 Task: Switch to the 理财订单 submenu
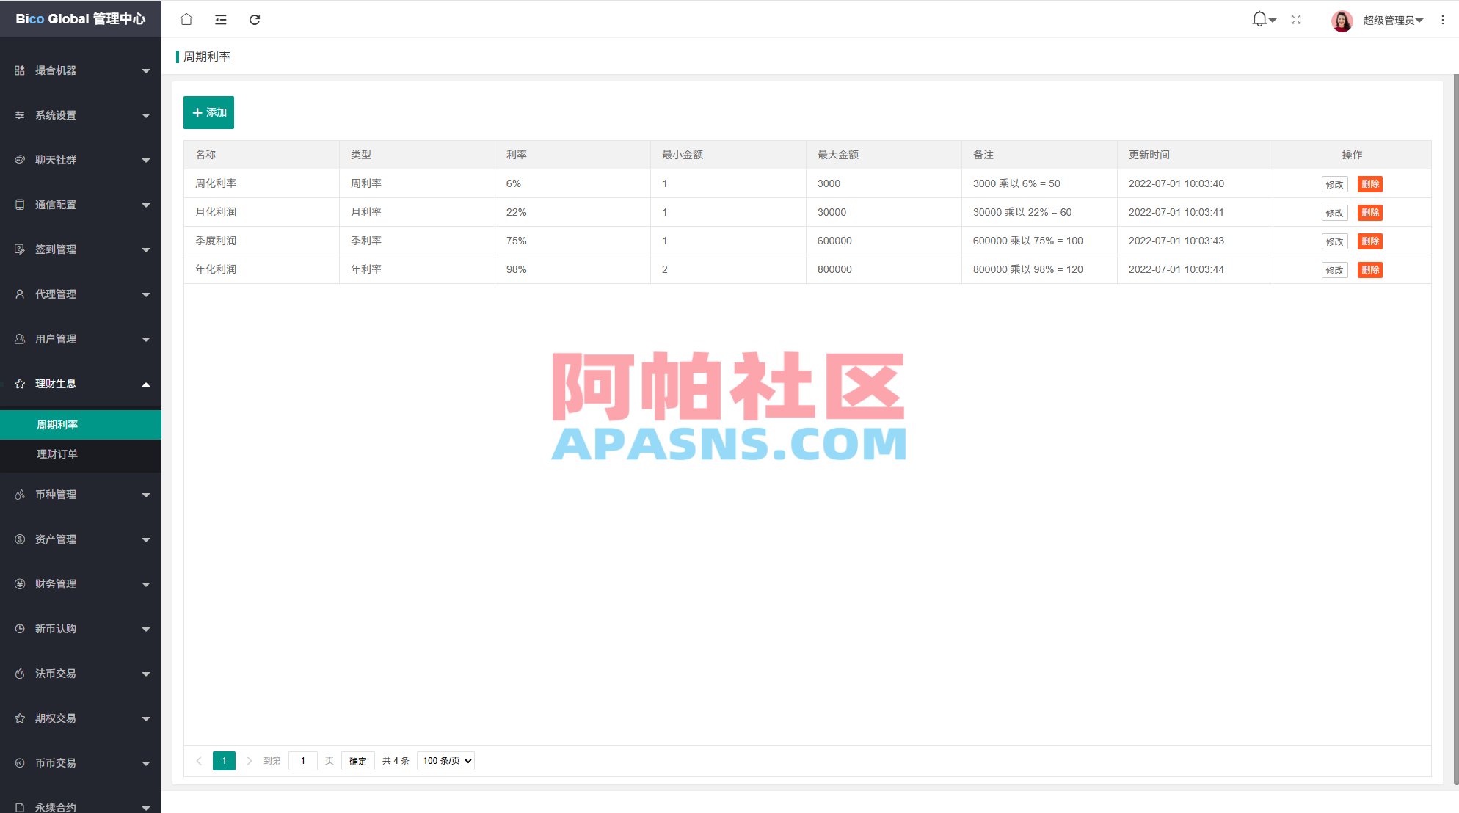(x=56, y=453)
